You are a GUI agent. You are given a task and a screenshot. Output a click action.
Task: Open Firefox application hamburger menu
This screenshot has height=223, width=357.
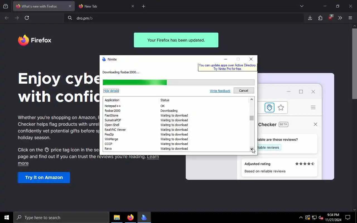click(x=350, y=18)
